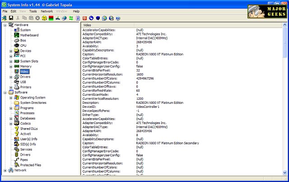Screen dimensions: 289x182
Task: Collapse the Hardware tree node
Action: click(x=5, y=25)
